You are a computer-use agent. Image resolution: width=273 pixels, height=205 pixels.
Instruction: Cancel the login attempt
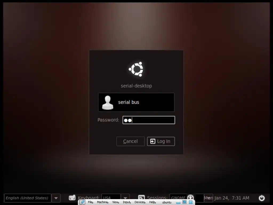tap(131, 141)
